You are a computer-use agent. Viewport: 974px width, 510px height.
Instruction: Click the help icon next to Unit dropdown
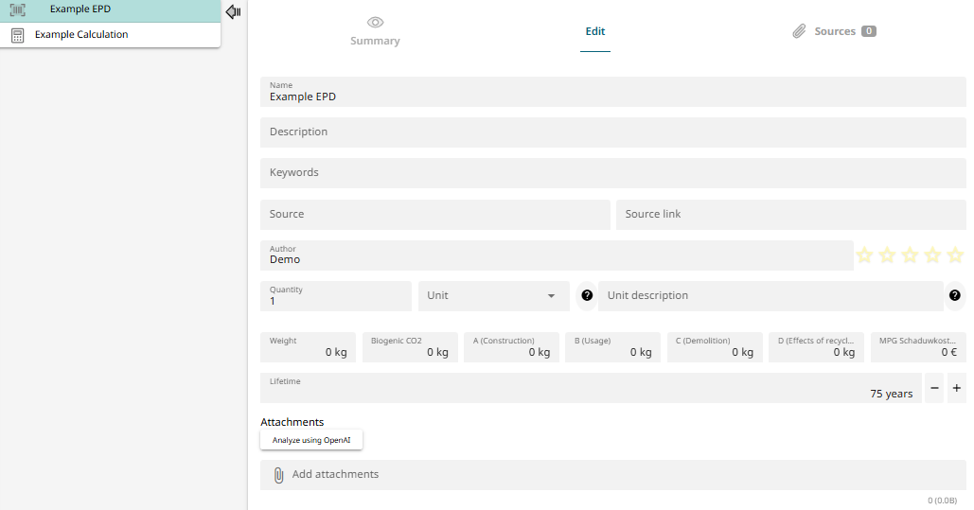pos(587,296)
